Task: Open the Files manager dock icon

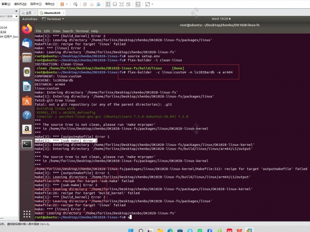Action: pos(27,57)
